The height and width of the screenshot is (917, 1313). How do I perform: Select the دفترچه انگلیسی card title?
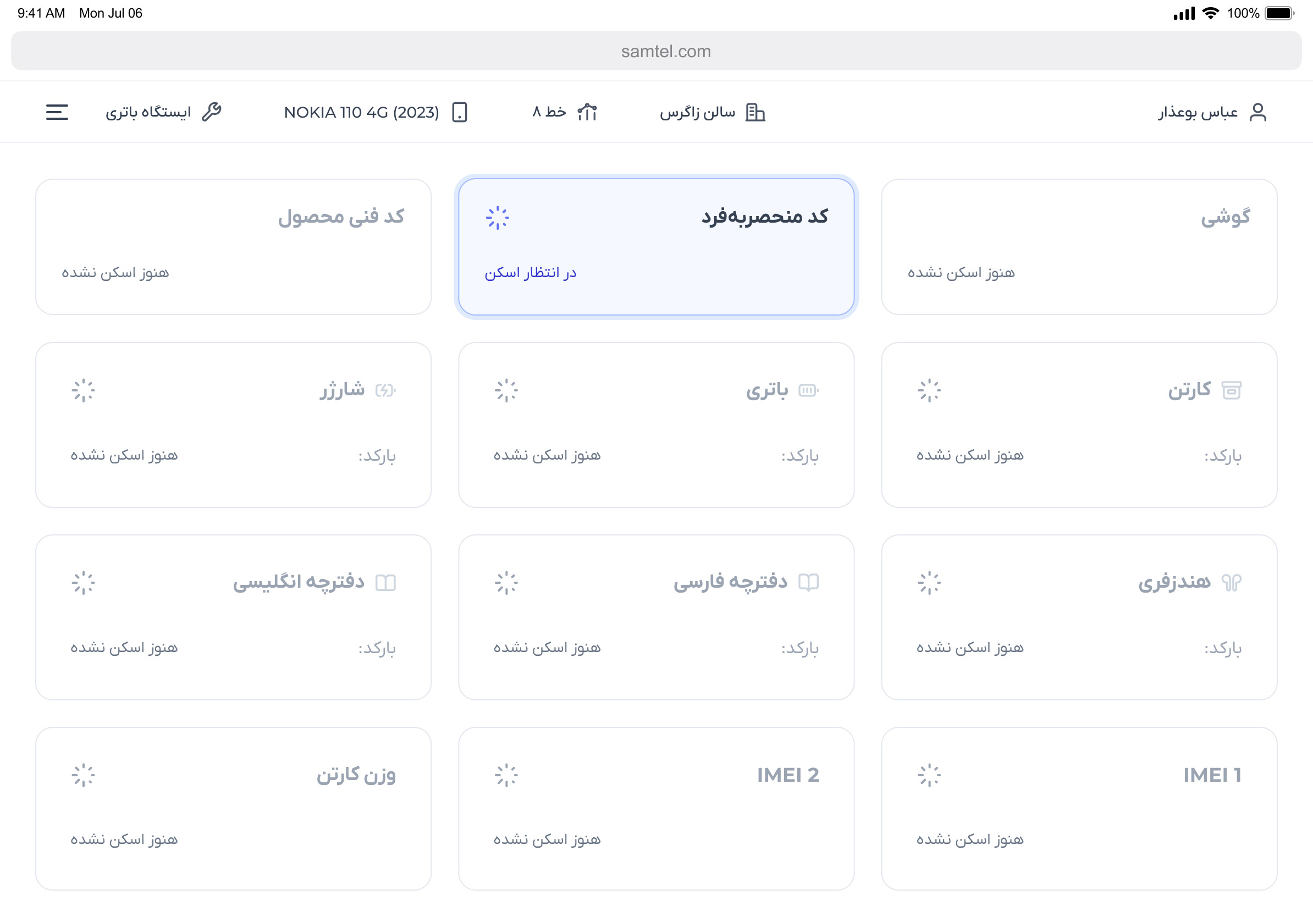298,582
